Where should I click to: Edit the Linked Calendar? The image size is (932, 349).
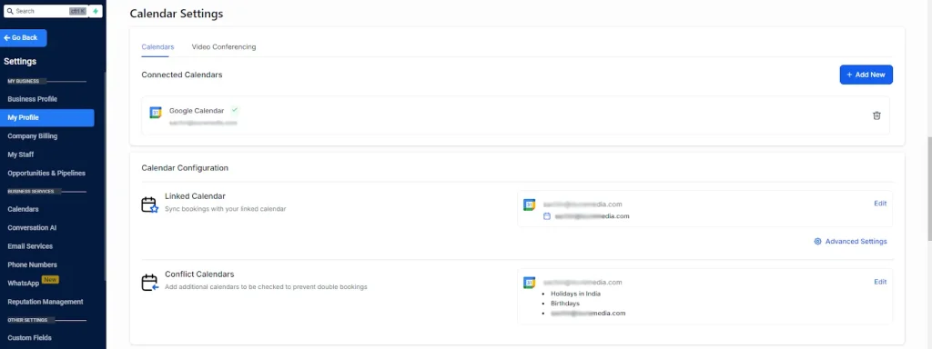coord(880,204)
